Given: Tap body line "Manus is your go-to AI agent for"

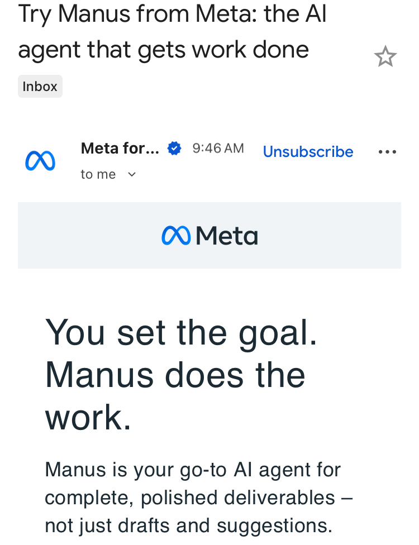Looking at the screenshot, I should click(x=193, y=470).
